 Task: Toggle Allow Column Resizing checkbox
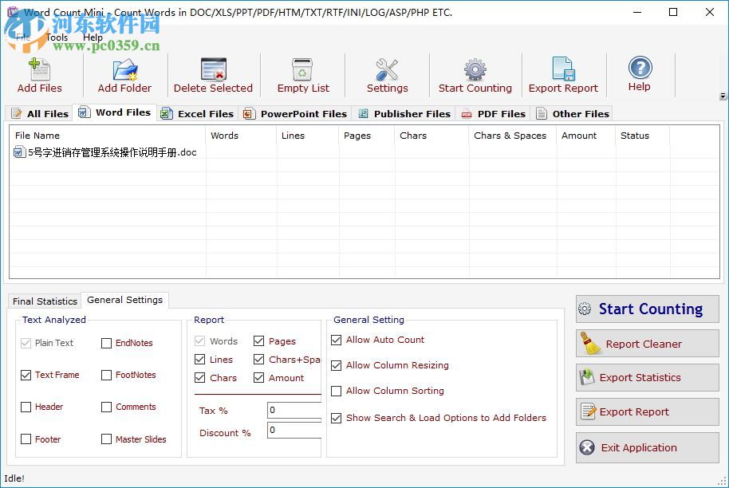(336, 365)
